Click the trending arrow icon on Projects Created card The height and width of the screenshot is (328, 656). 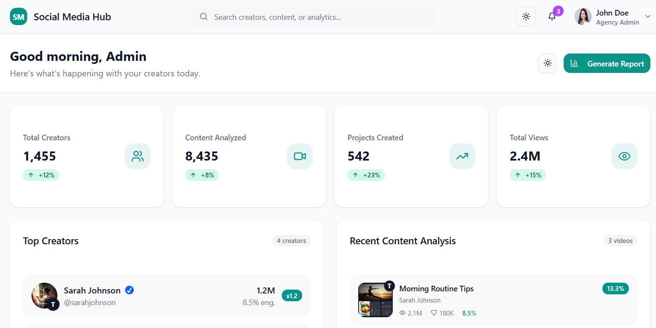[462, 156]
